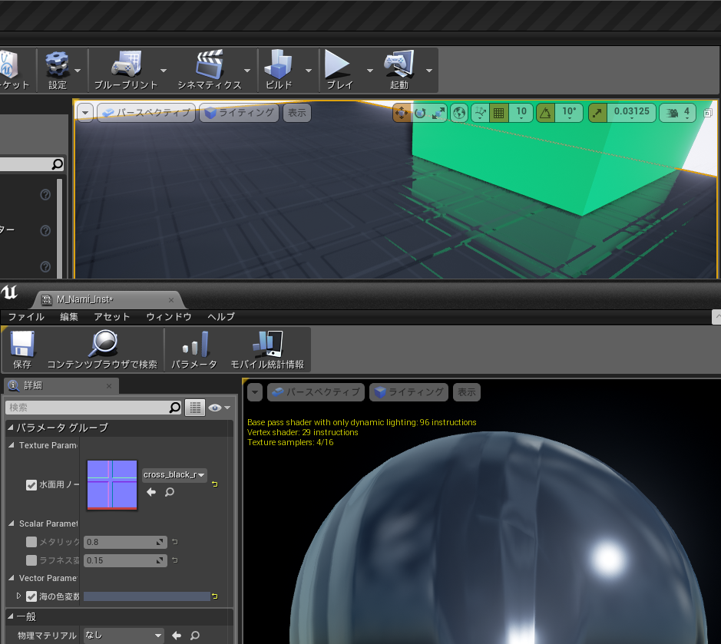This screenshot has width=721, height=644.
Task: Toggle scale snapping icon
Action: [x=598, y=113]
